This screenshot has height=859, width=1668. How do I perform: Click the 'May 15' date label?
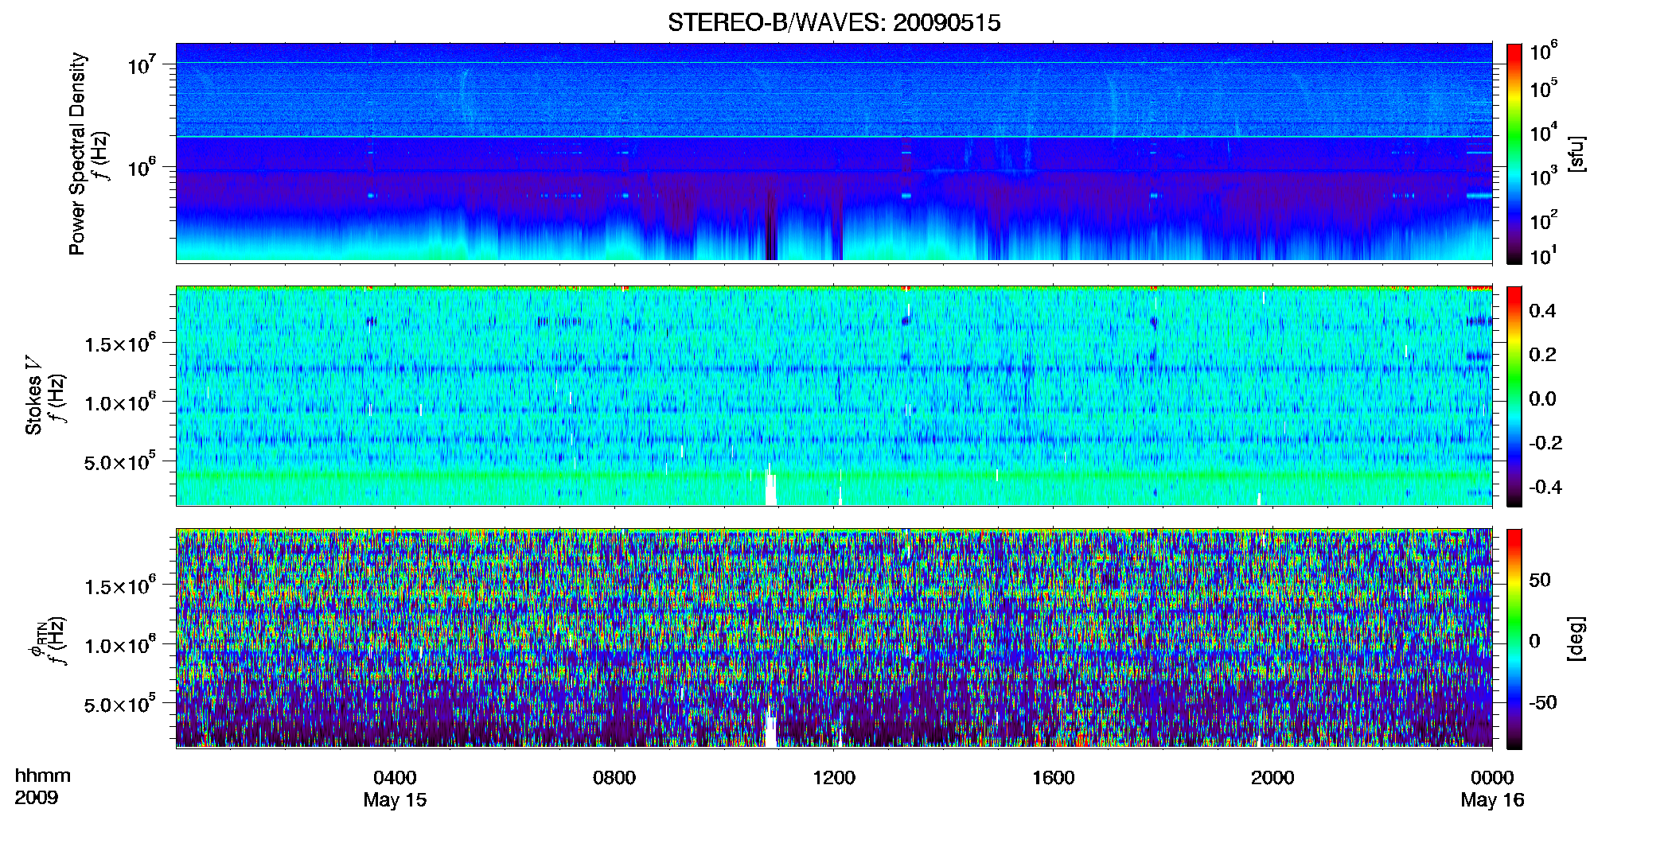(x=395, y=800)
